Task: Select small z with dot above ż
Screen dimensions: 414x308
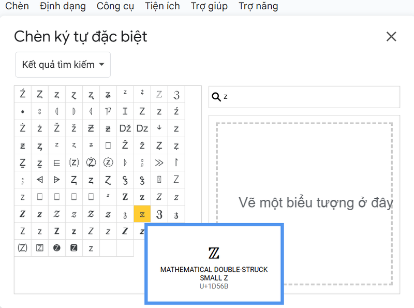Action: [40, 128]
